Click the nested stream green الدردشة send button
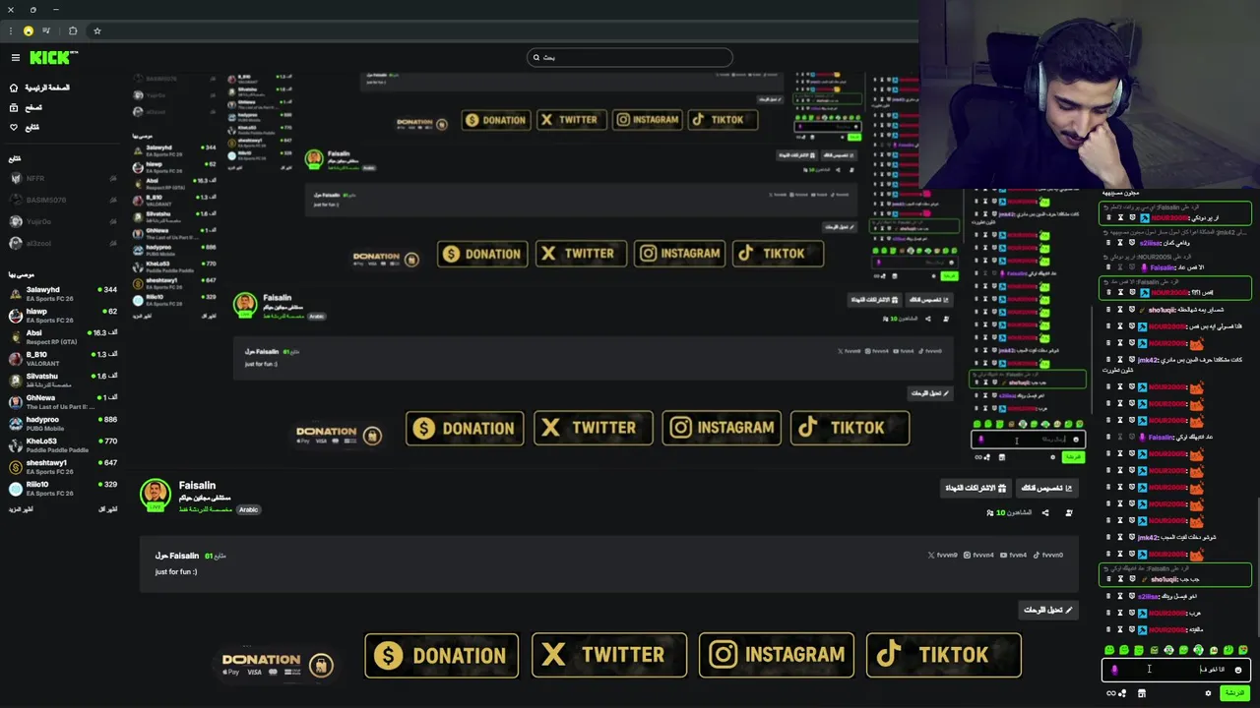The width and height of the screenshot is (1260, 708). [1073, 456]
